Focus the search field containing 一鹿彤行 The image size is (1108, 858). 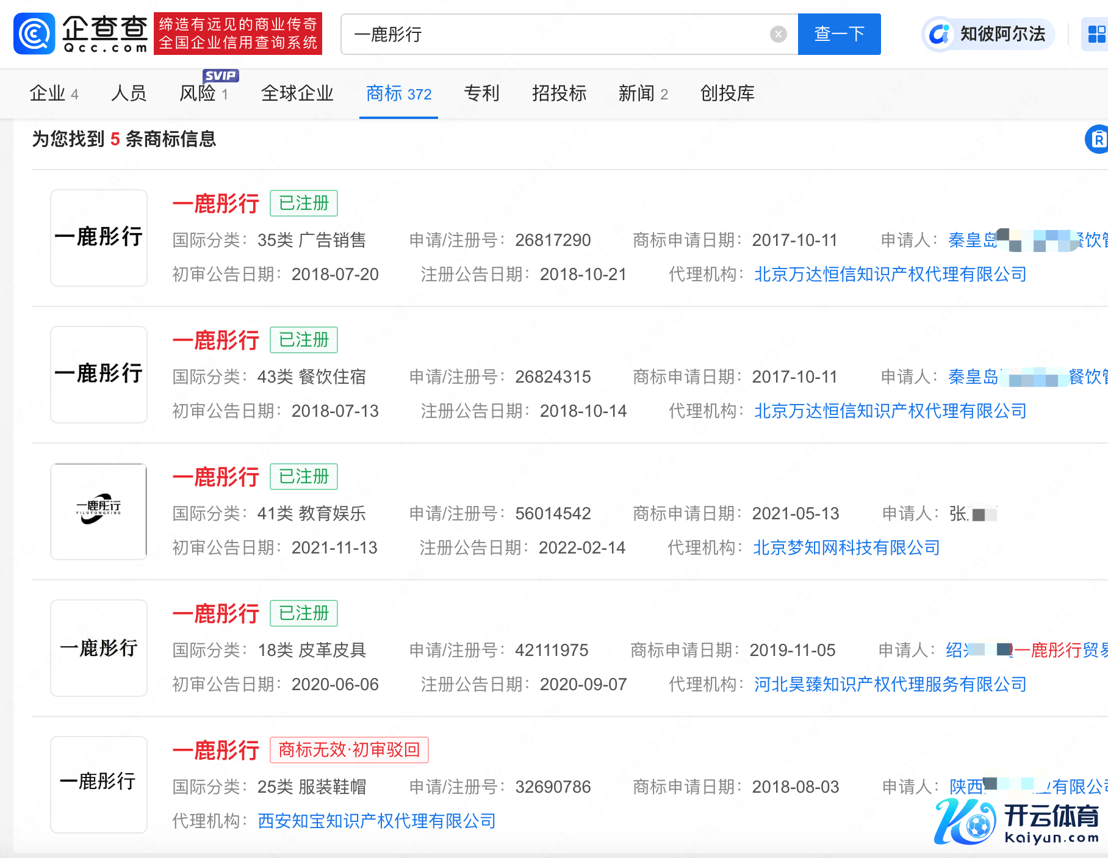pyautogui.click(x=560, y=34)
